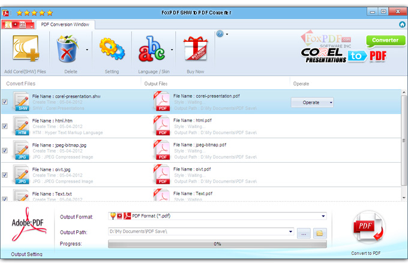Click the scrollbar up arrow
The height and width of the screenshot is (265, 408).
coord(404,92)
